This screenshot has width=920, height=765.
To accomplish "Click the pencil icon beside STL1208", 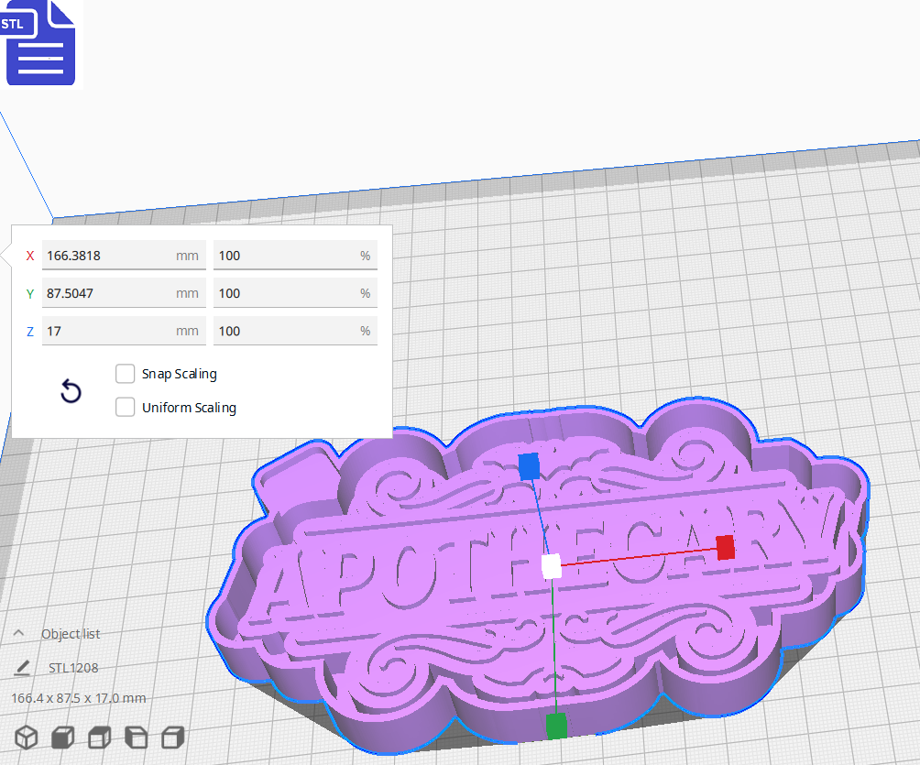I will click(22, 667).
